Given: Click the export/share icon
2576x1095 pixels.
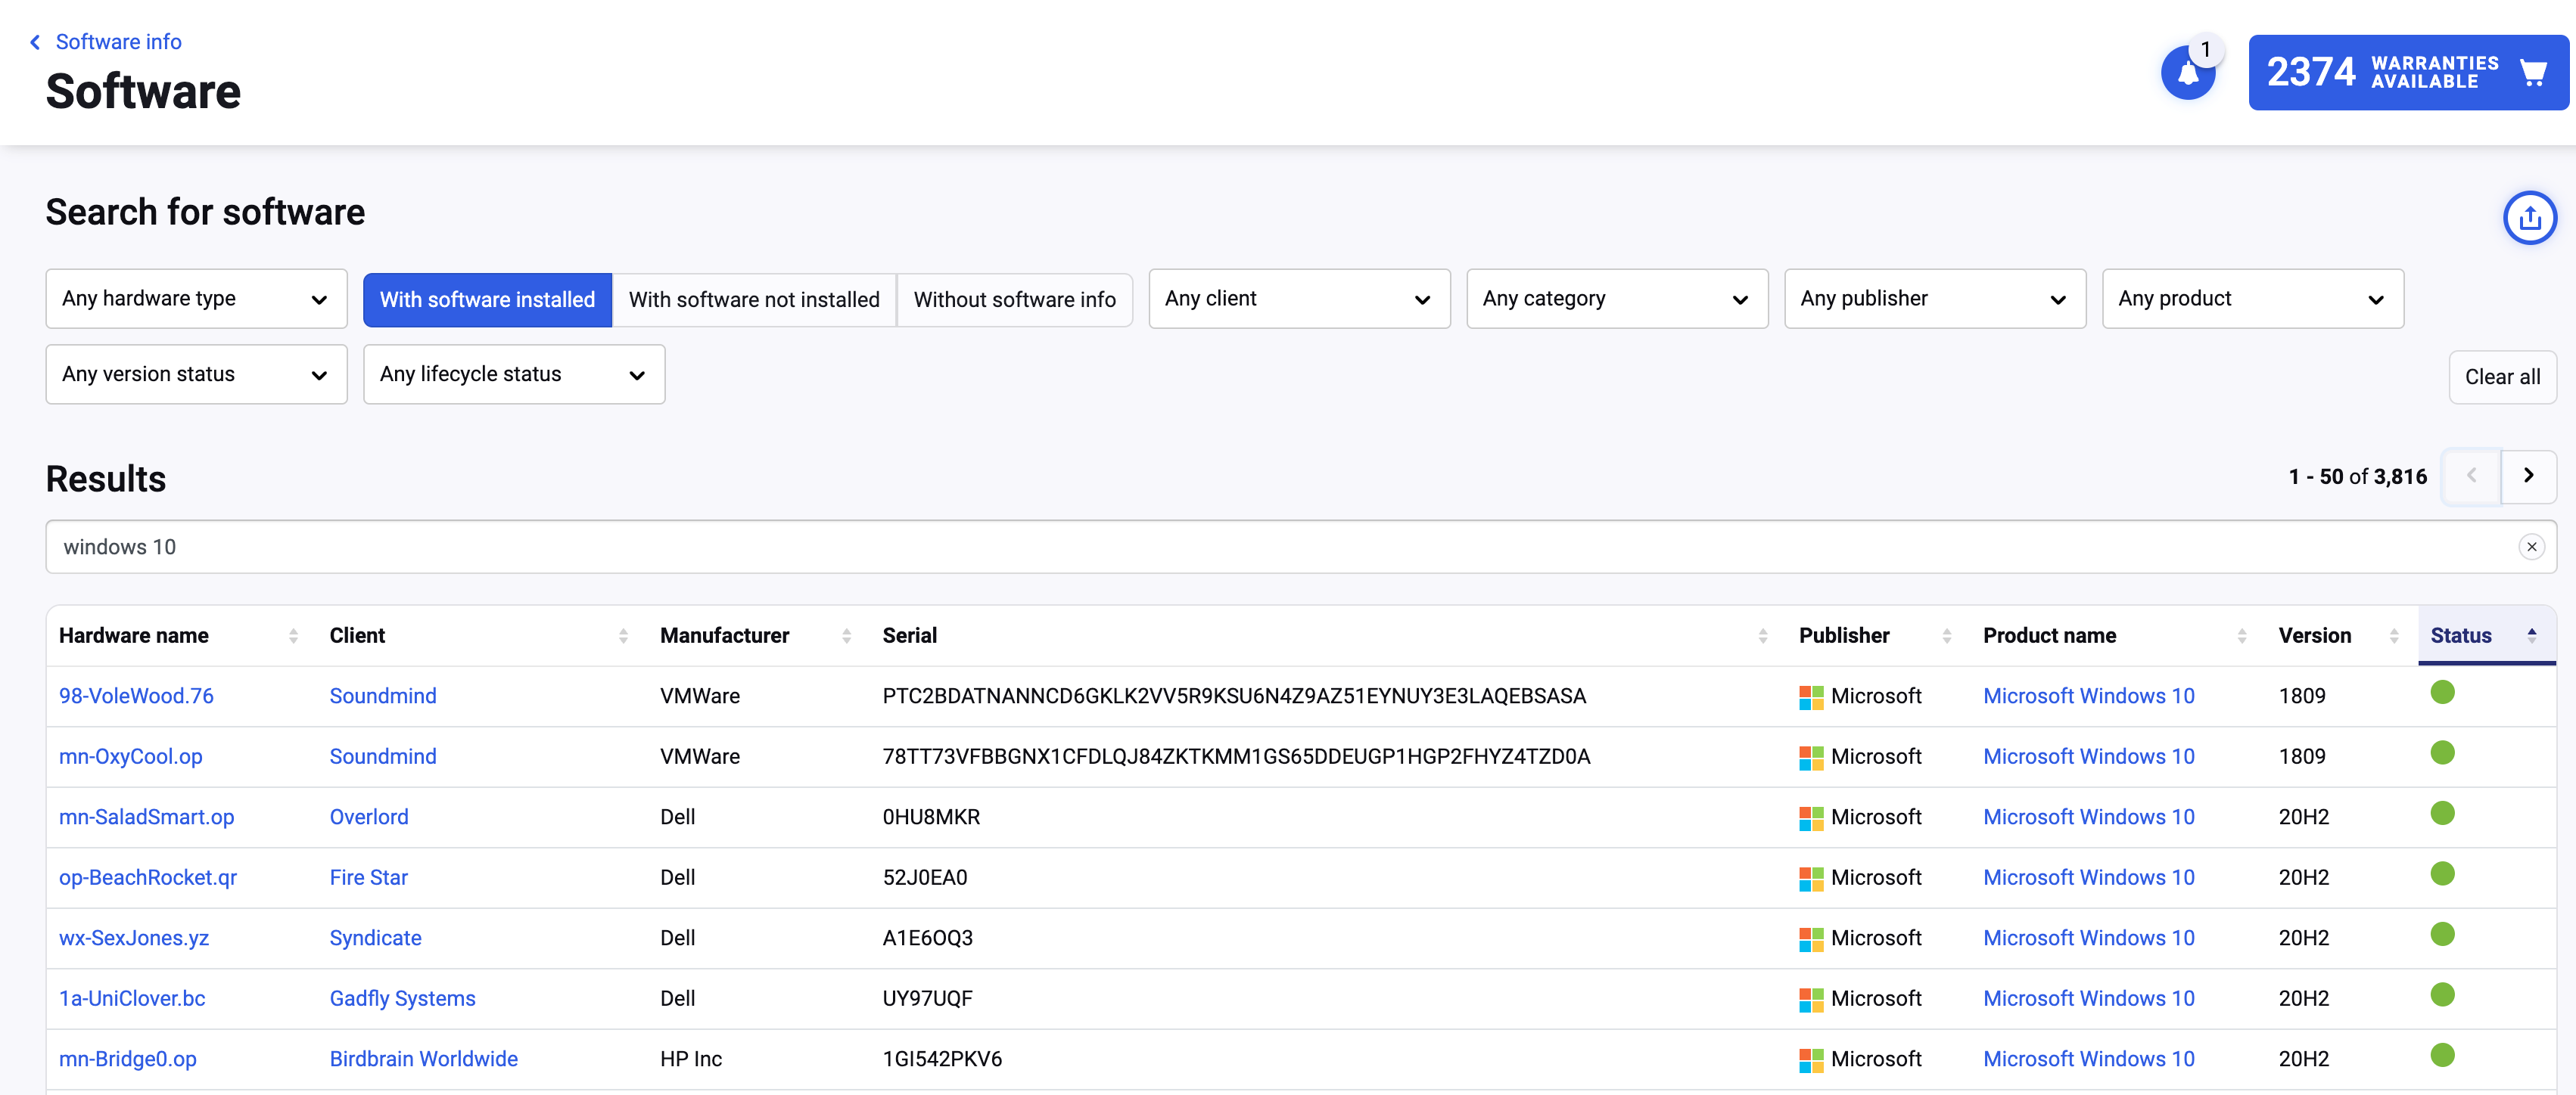Looking at the screenshot, I should (2529, 217).
